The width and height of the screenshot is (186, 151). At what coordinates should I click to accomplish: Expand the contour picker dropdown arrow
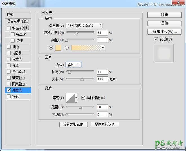click(x=76, y=98)
